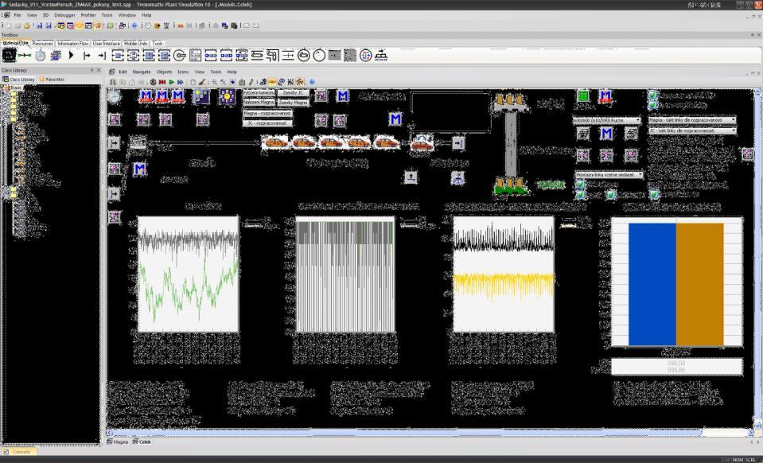
Task: Open the Navigate menu in the frame window
Action: coord(142,72)
